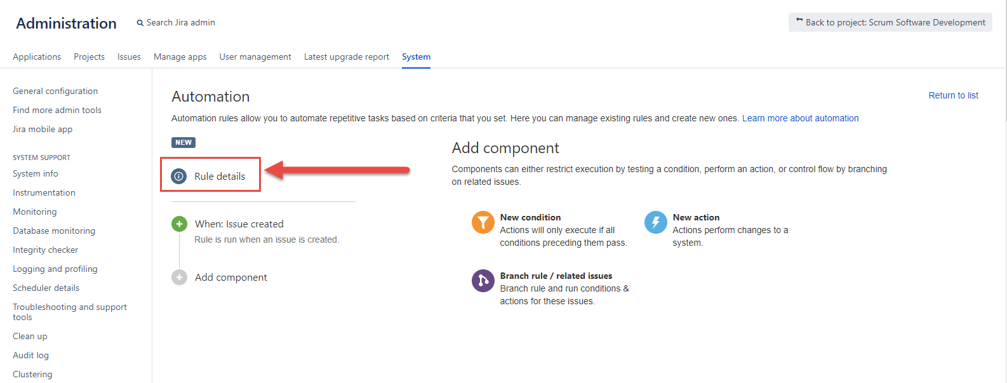Open the System tab
Screen dimensions: 1007x383
[416, 57]
